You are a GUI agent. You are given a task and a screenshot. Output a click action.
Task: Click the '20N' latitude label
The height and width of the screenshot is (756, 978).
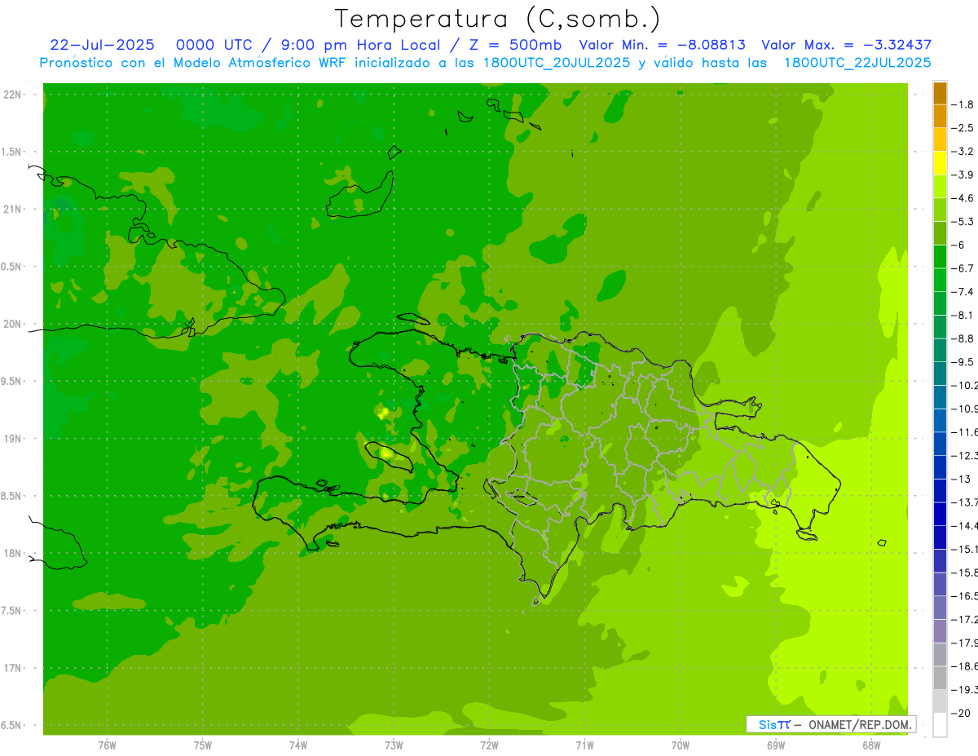11,324
